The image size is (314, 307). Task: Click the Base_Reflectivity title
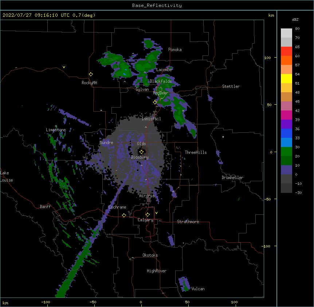(x=157, y=5)
